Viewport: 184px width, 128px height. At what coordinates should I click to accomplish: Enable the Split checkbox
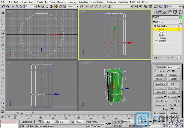pyautogui.click(x=168, y=84)
